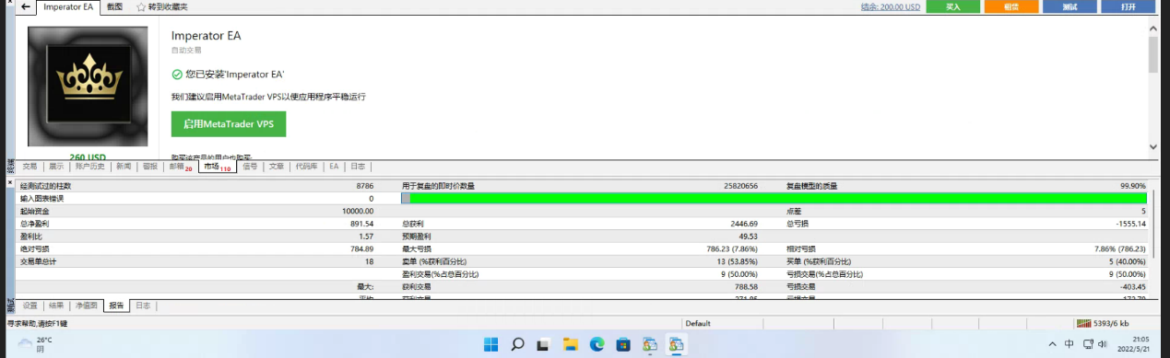Viewport: 1170px width, 358px height.
Task: Switch to the second MetaTrader taskbar icon
Action: click(678, 344)
